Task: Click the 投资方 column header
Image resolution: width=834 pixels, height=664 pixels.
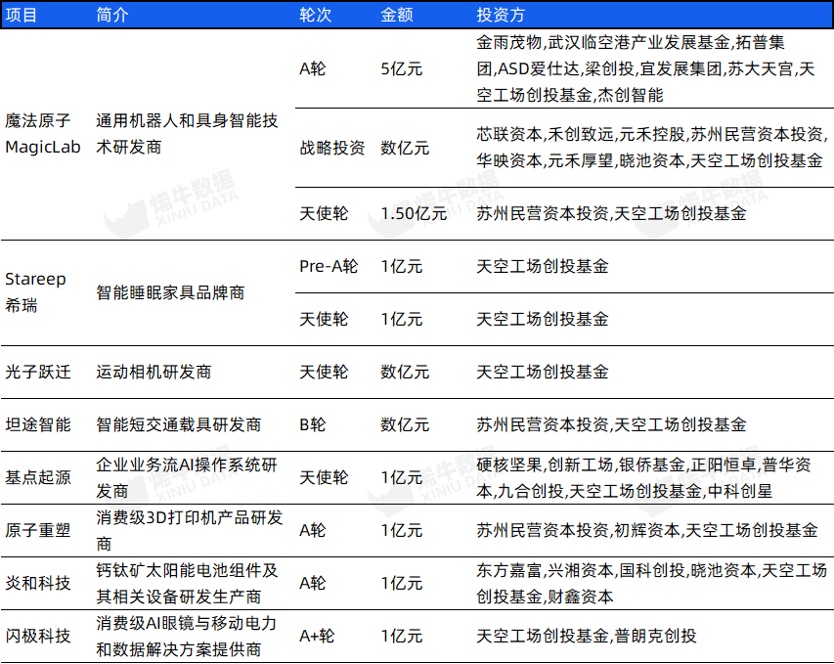Action: coord(501,15)
